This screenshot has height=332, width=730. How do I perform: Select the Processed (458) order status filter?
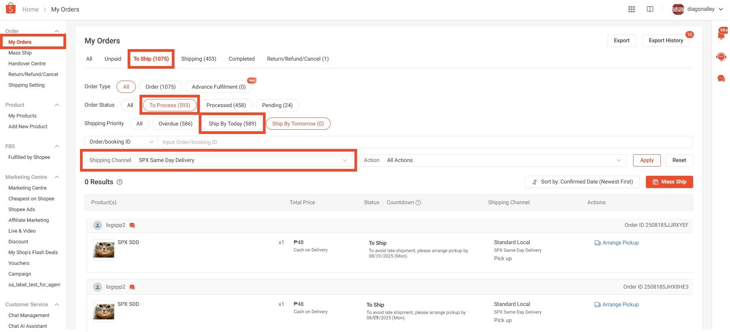[x=226, y=105]
